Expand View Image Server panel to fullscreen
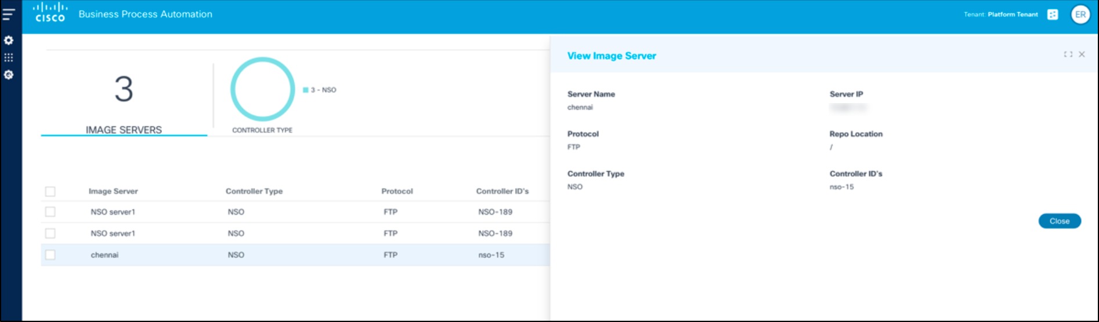 coord(1068,54)
